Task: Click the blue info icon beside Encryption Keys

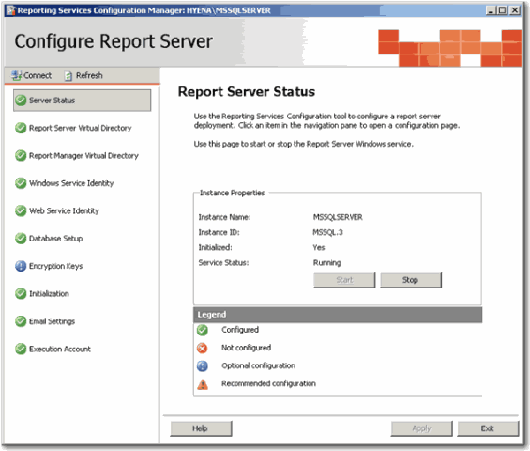Action: coord(21,266)
